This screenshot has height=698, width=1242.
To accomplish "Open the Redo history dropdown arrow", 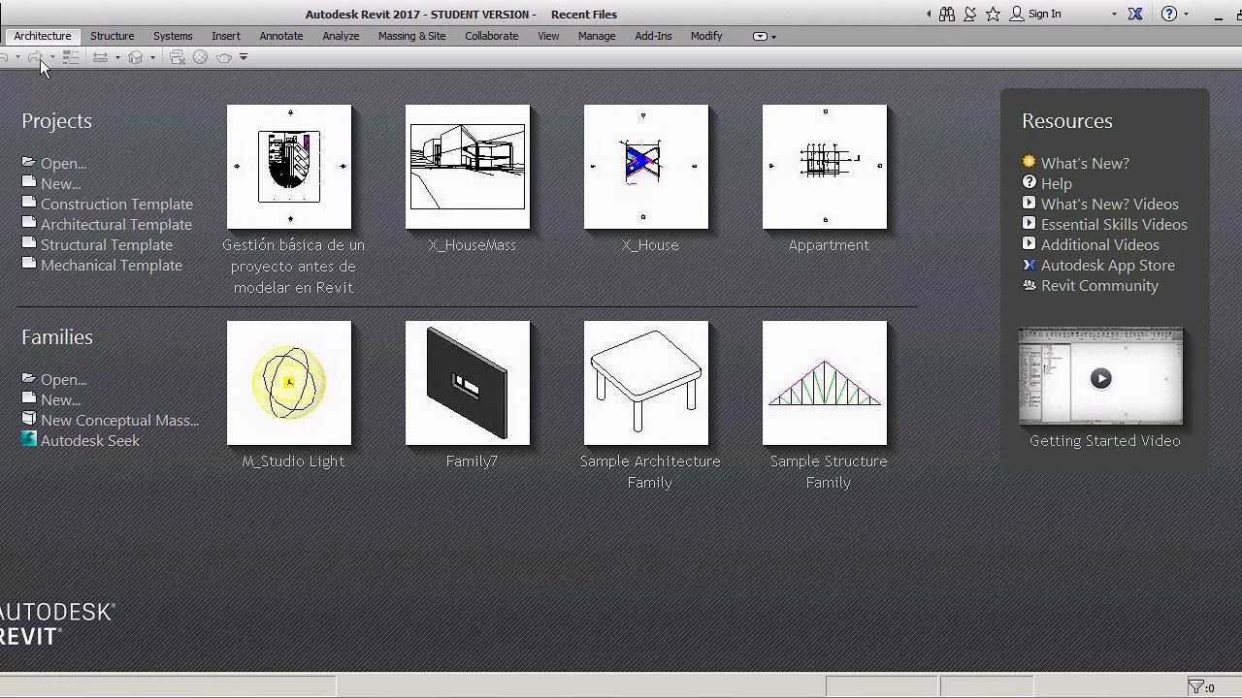I will click(x=52, y=57).
